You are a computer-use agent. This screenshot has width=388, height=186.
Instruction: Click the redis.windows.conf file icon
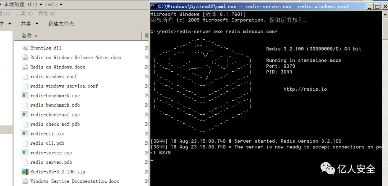[x=25, y=76]
